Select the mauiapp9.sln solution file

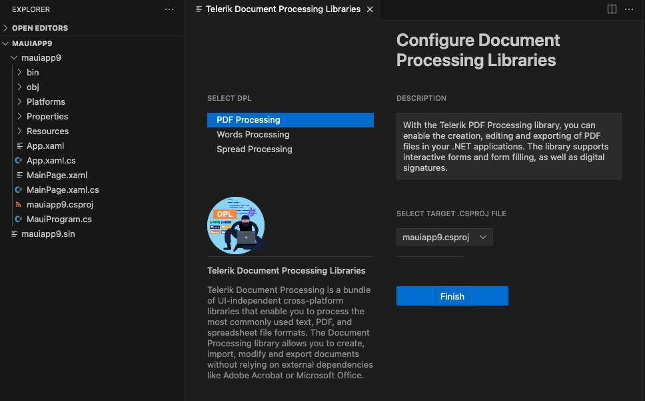(48, 234)
